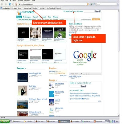Open the Hand Painting presentation link

[x=33, y=86]
